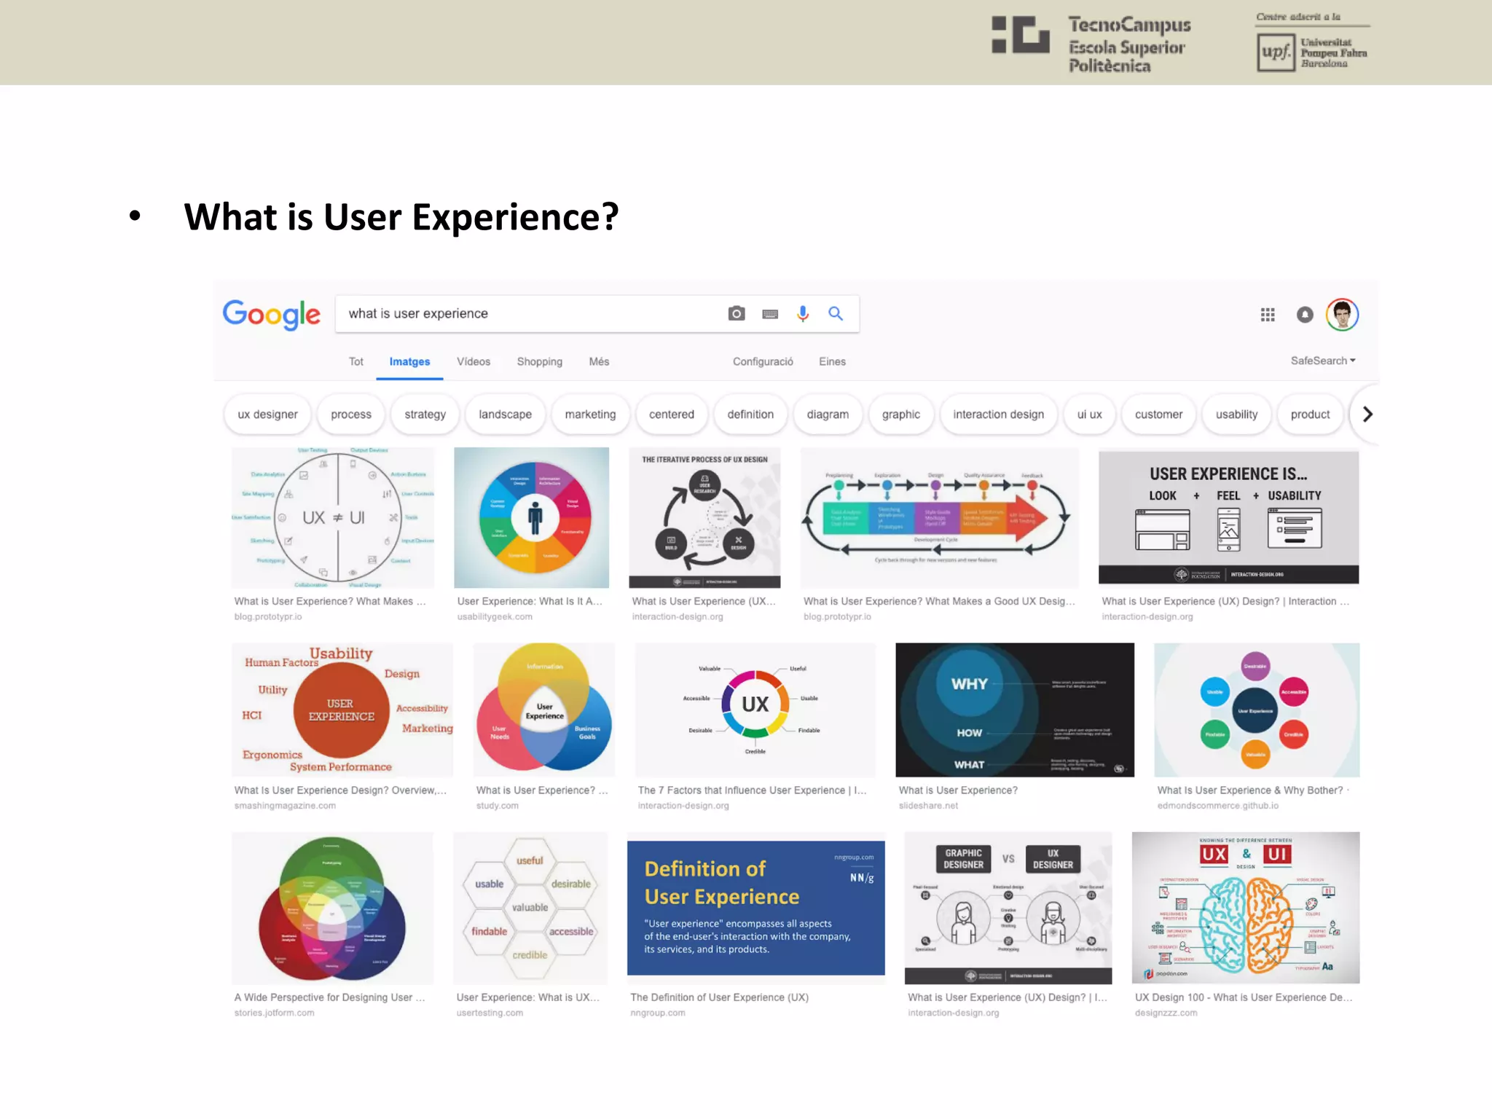1492x1119 pixels.
Task: Open the 7 factors UX ring image
Action: (755, 710)
